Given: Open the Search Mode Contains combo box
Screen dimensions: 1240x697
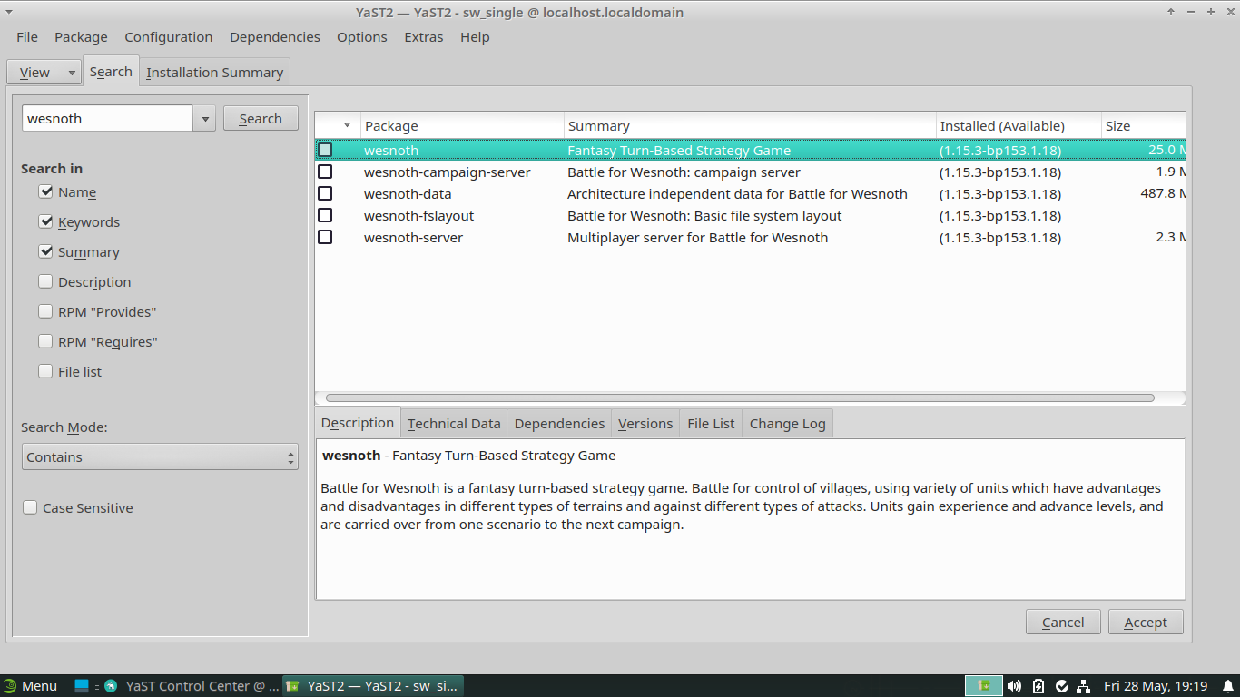Looking at the screenshot, I should (160, 456).
